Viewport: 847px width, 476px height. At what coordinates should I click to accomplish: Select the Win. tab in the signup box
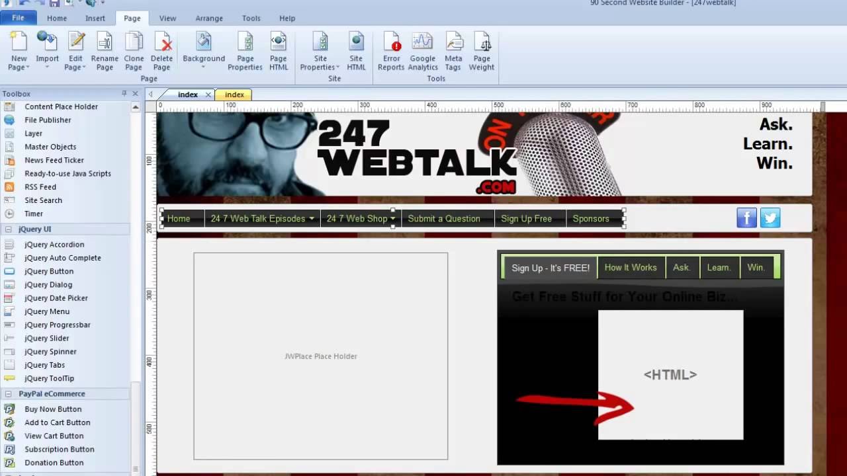pyautogui.click(x=756, y=268)
